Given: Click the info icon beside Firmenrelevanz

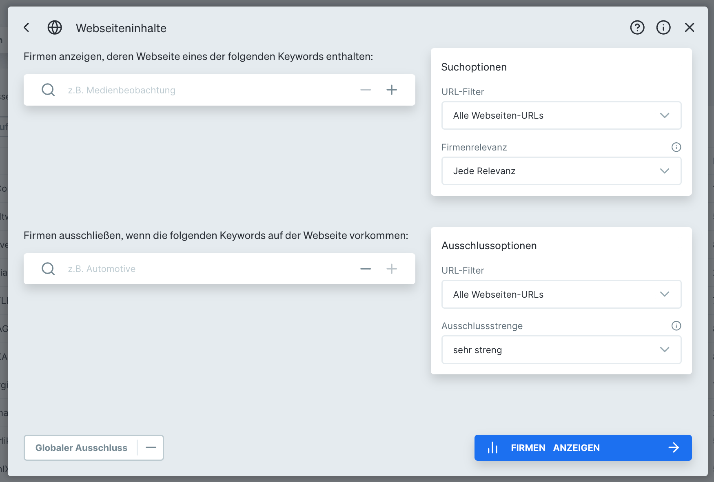Looking at the screenshot, I should (x=676, y=147).
